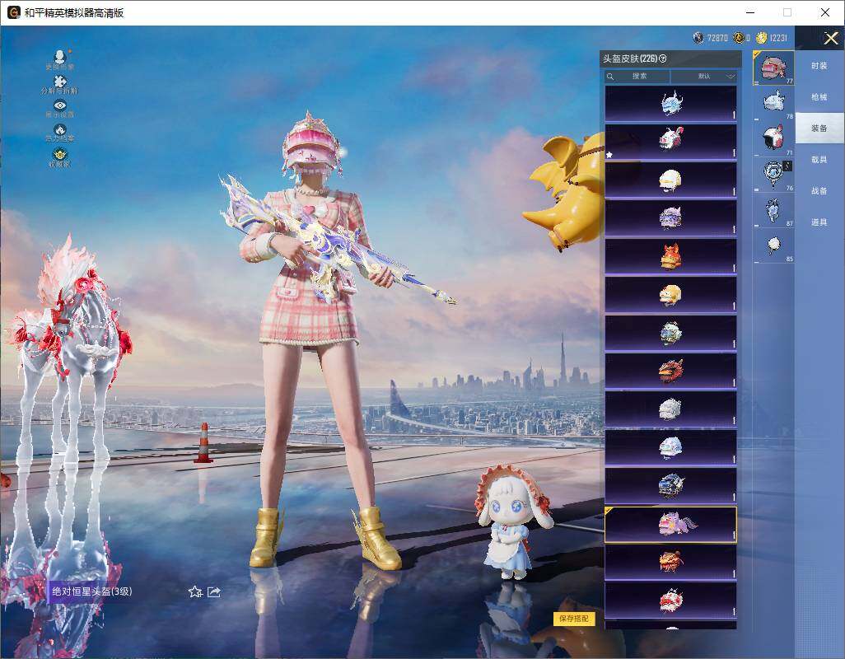Viewport: 845px width, 659px height.
Task: Switch to the 载具 tab
Action: click(x=819, y=160)
